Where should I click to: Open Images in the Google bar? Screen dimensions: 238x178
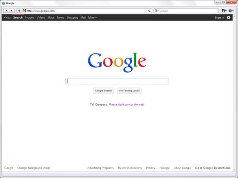coord(29,17)
